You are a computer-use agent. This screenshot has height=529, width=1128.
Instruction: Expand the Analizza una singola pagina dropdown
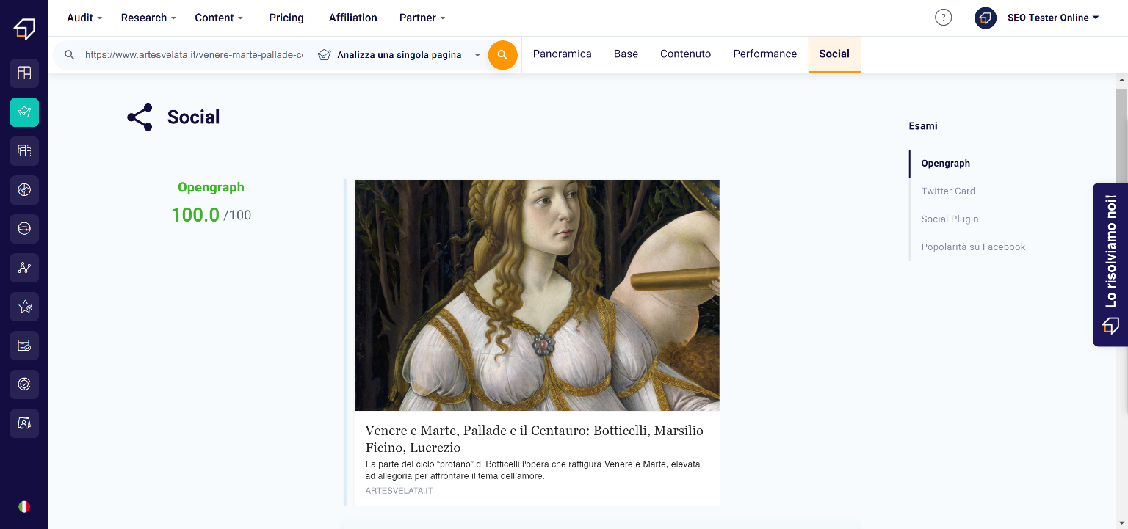pos(477,55)
